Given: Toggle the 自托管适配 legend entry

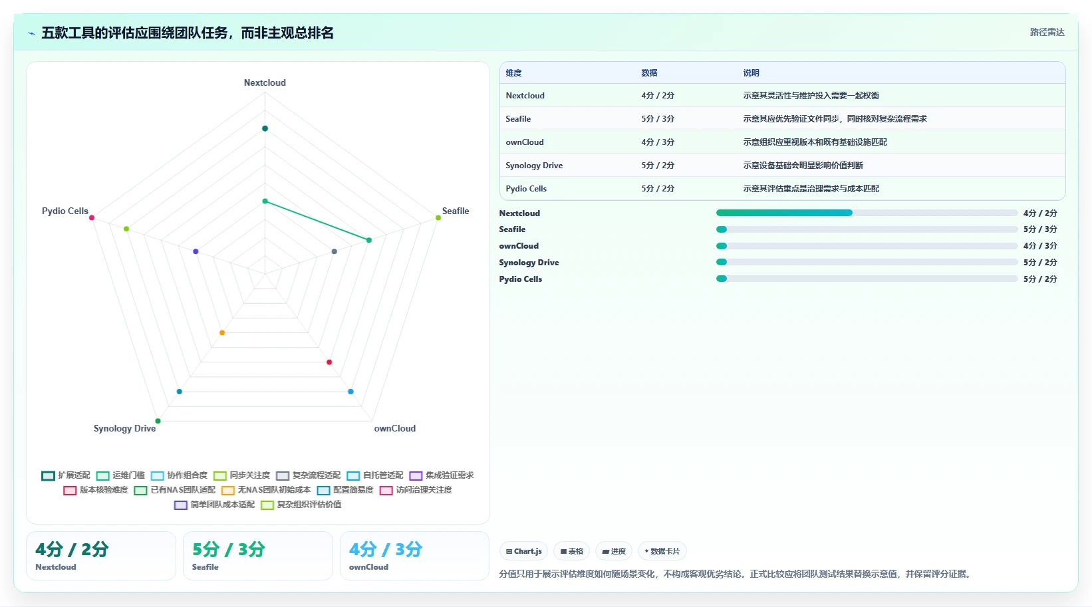Looking at the screenshot, I should click(375, 475).
